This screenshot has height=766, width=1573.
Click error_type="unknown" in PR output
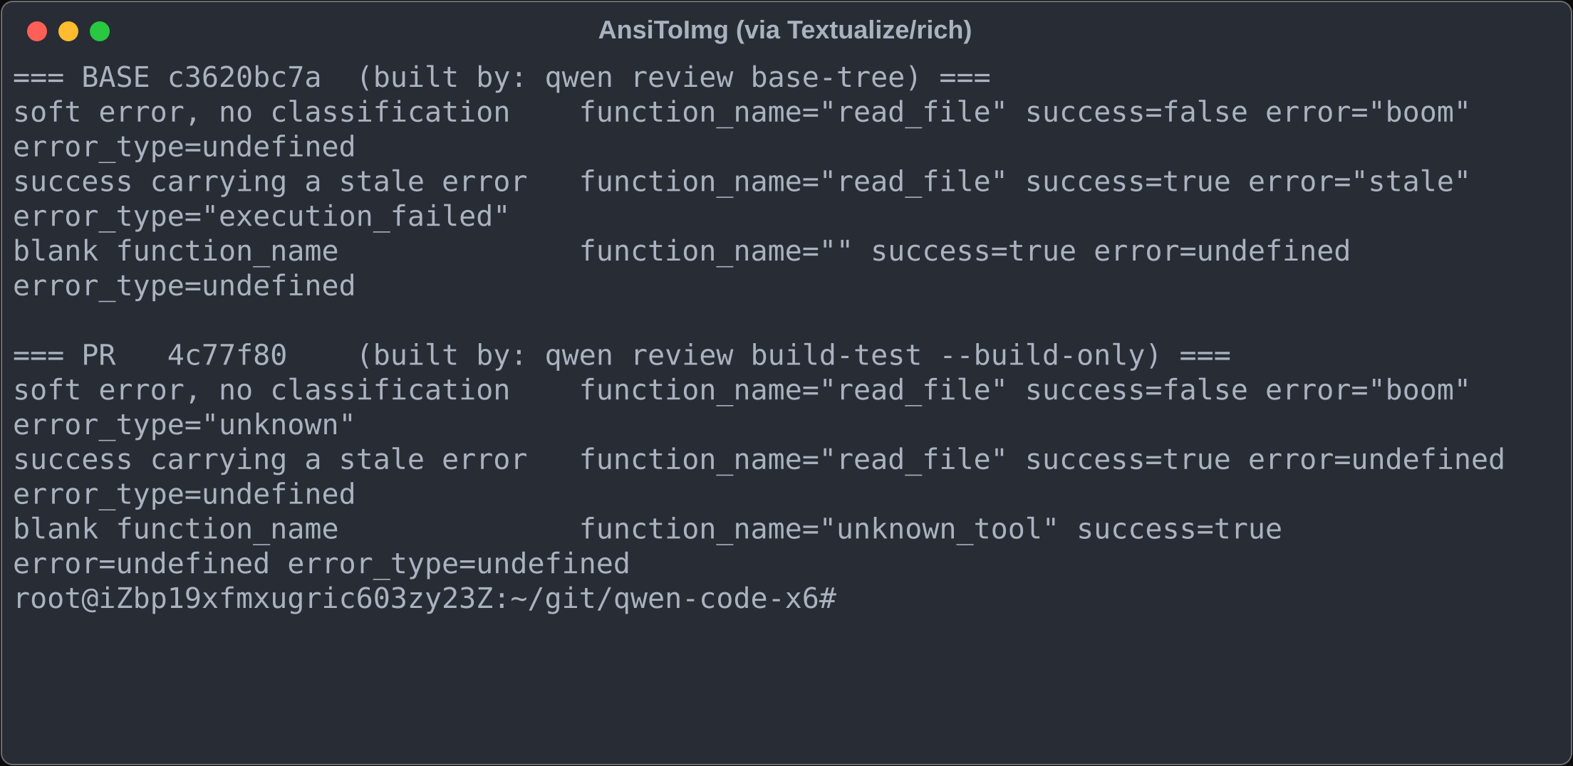point(184,425)
